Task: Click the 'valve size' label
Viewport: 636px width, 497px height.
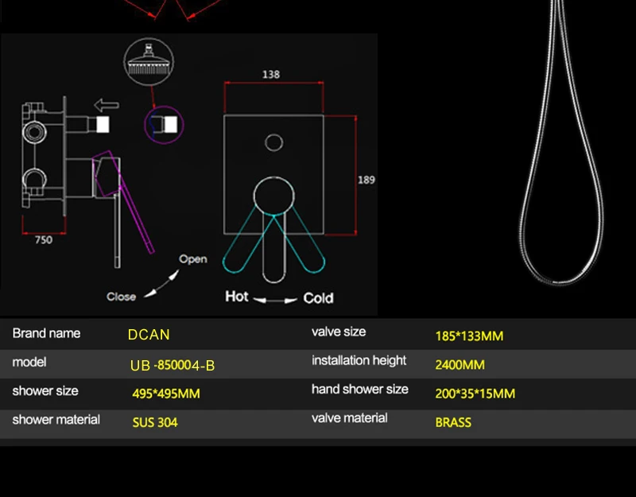Action: 339,332
